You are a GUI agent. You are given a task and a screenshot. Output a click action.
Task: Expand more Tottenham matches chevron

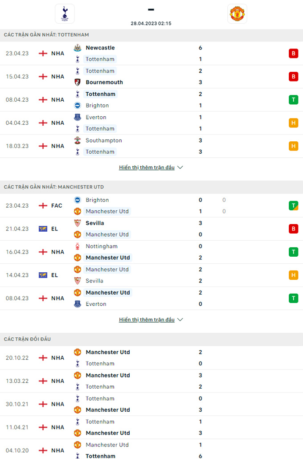point(180,168)
